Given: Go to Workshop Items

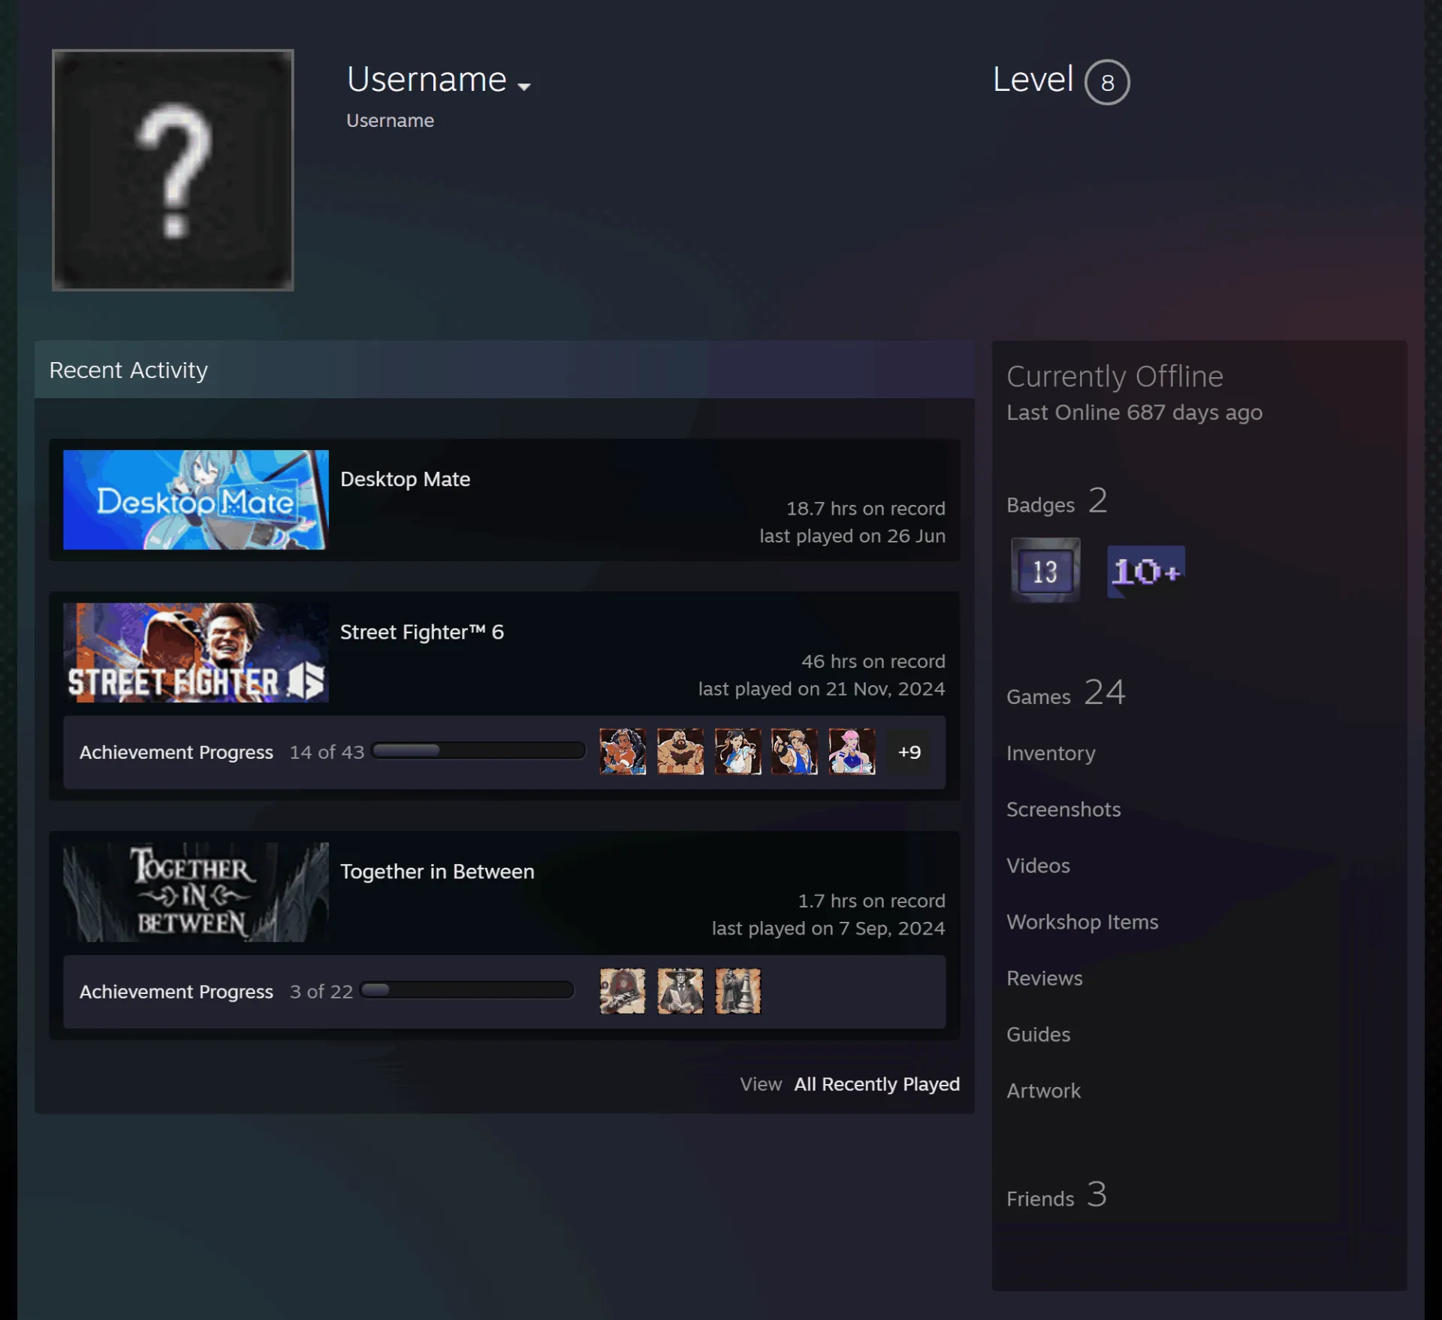Looking at the screenshot, I should tap(1082, 922).
